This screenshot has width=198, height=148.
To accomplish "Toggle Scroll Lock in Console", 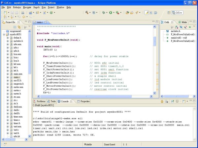I will tap(162, 101).
